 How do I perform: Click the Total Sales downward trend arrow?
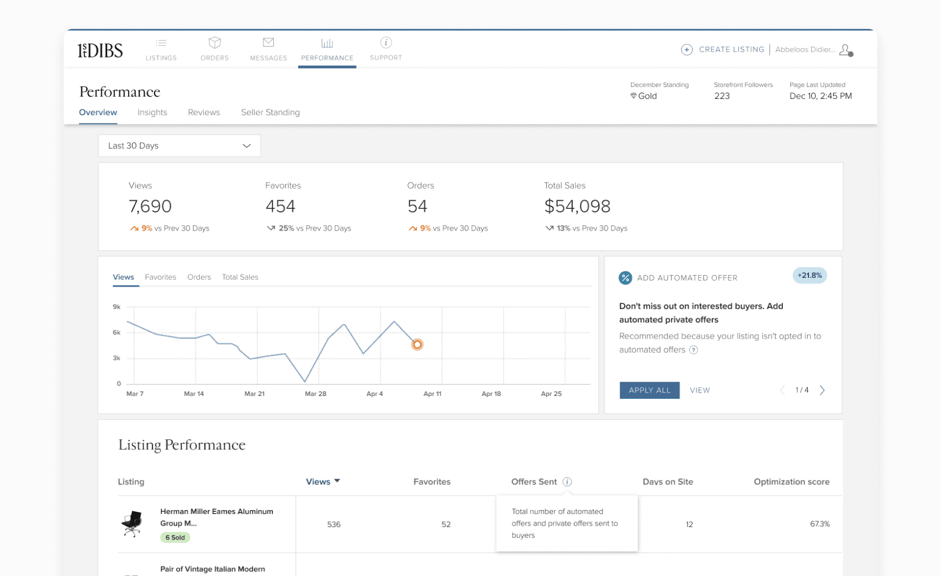pos(549,228)
